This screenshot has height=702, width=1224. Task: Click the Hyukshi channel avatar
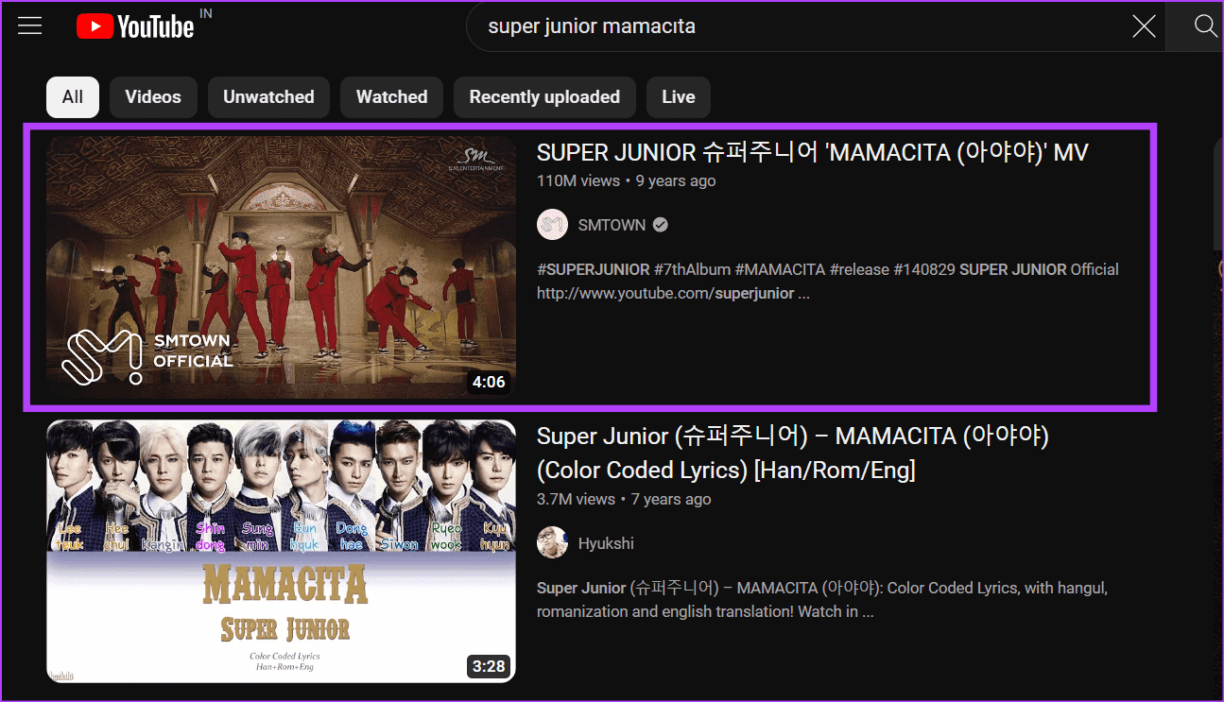(552, 542)
